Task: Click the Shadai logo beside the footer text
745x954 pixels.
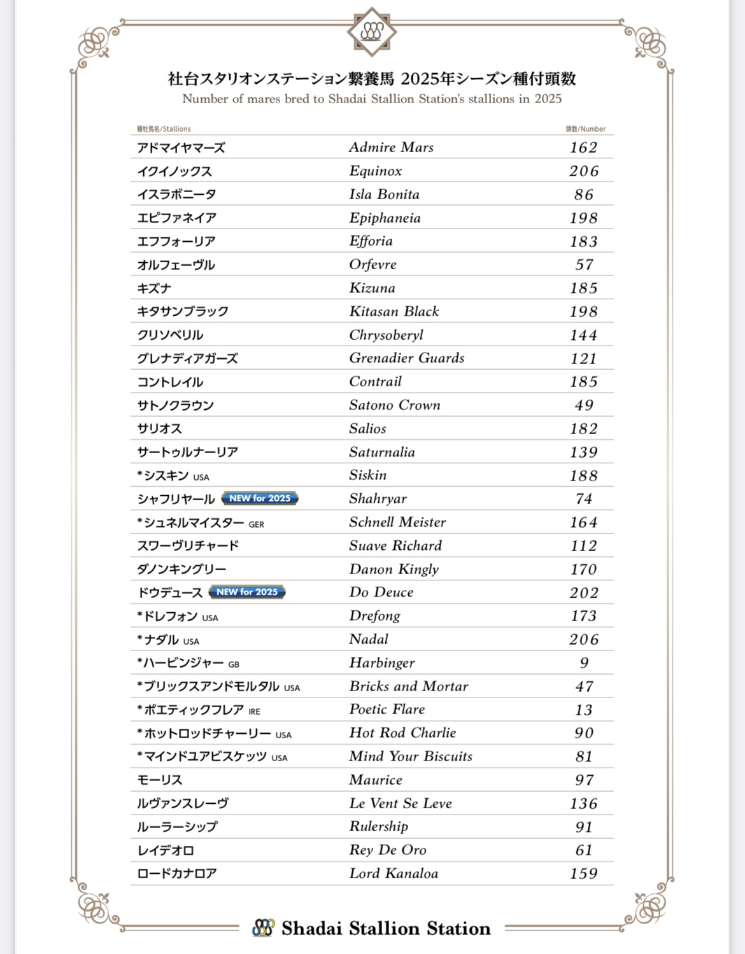Action: point(263,928)
